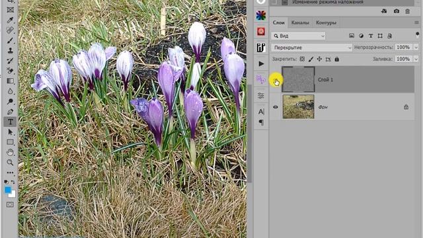Lock image pixels with brush icon
This screenshot has height=238, width=423.
[311, 59]
